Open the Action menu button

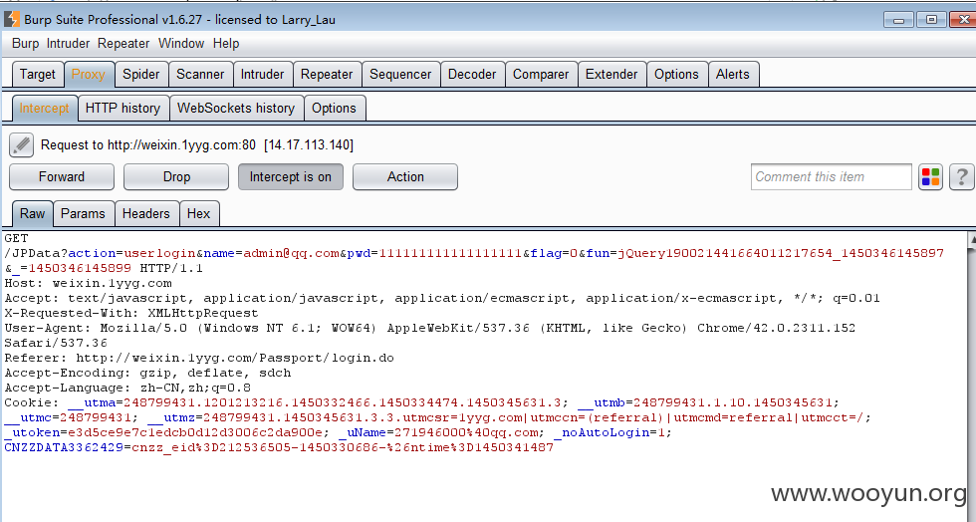405,177
